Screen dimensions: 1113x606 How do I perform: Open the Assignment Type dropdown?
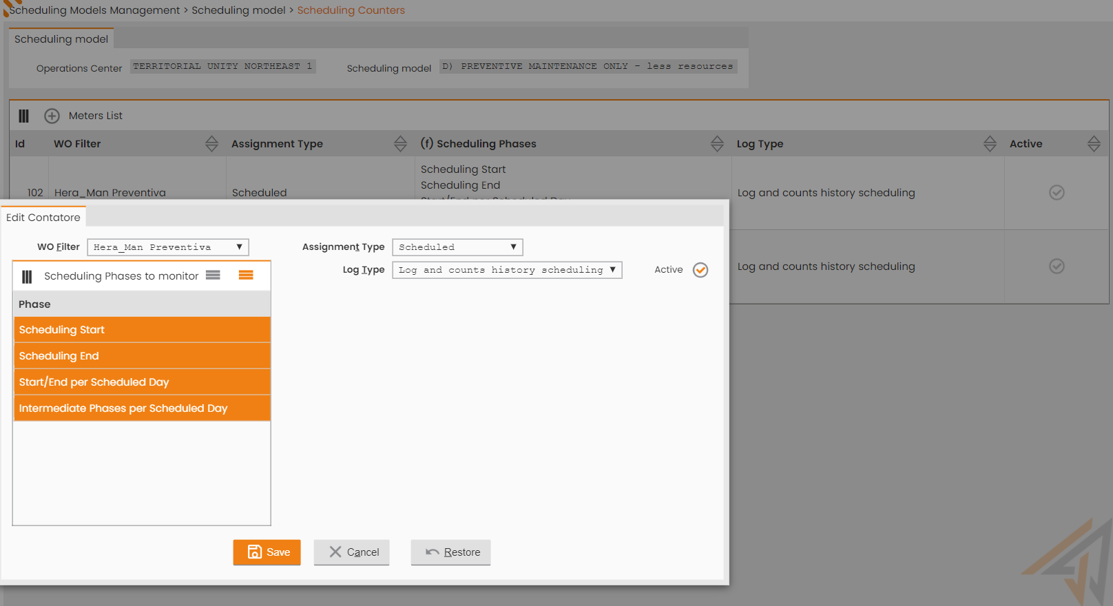457,247
